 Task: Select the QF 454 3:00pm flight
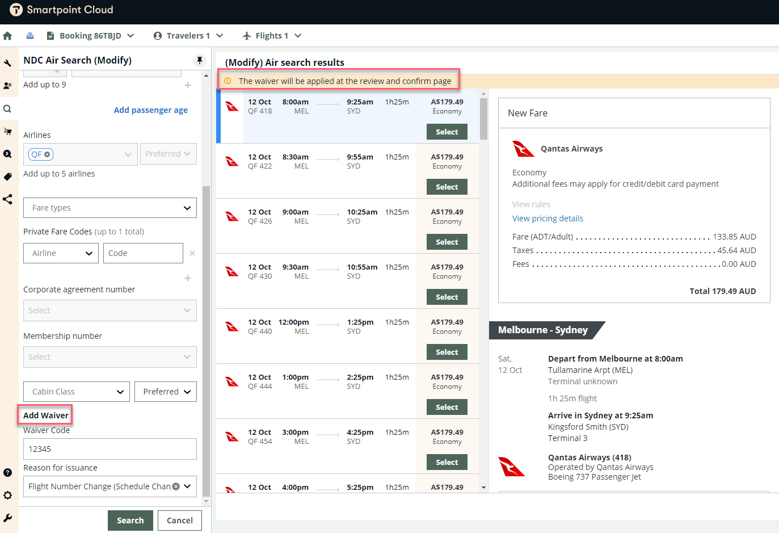[447, 462]
